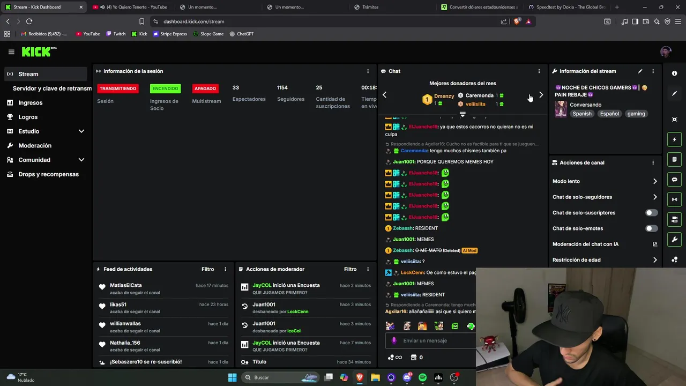Toggle the notes widget in right sidebar
This screenshot has width=686, height=386.
pyautogui.click(x=675, y=160)
